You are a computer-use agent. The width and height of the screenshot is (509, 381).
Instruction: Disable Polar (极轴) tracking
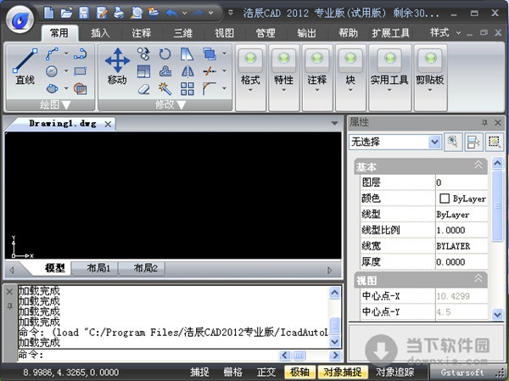(x=299, y=372)
